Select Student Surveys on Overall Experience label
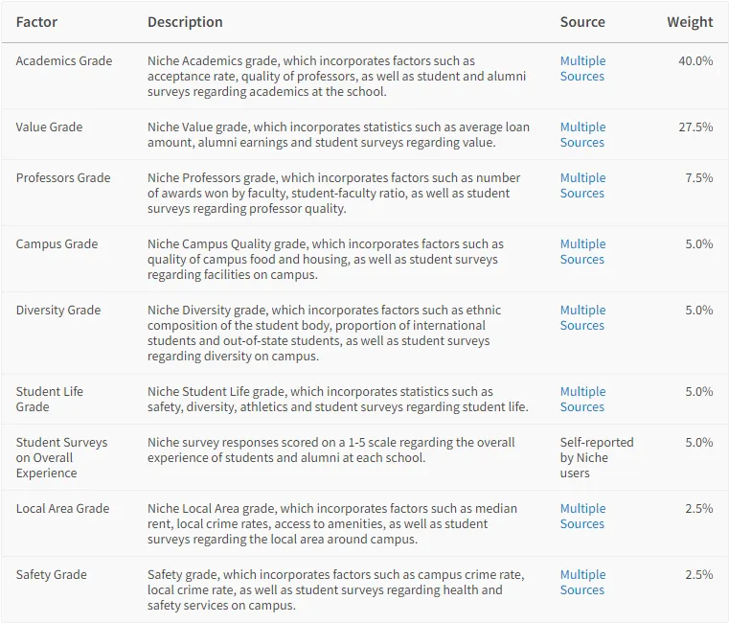The height and width of the screenshot is (623, 729). [61, 457]
